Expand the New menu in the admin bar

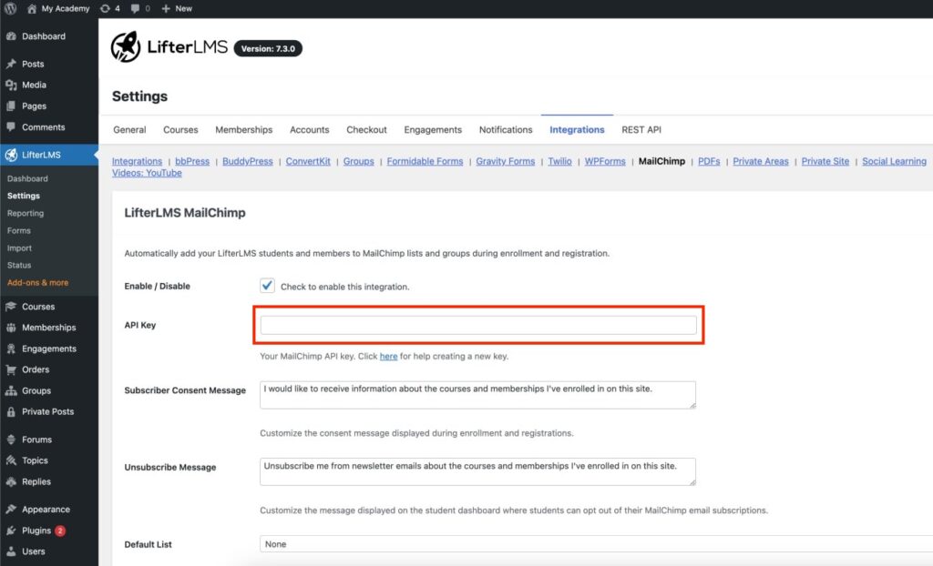click(177, 8)
